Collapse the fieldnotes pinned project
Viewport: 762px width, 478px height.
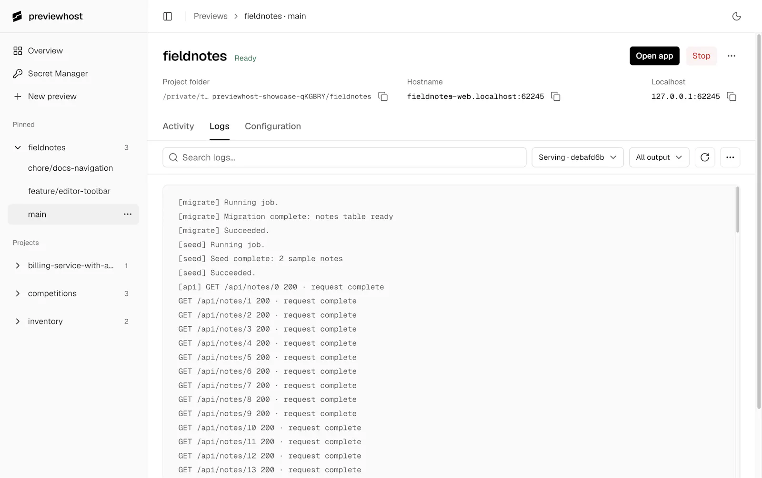(18, 147)
